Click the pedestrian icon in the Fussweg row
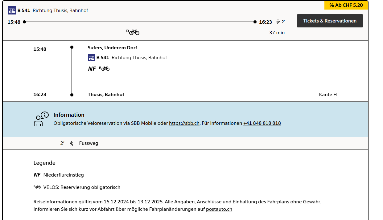The image size is (383, 220). pyautogui.click(x=72, y=143)
